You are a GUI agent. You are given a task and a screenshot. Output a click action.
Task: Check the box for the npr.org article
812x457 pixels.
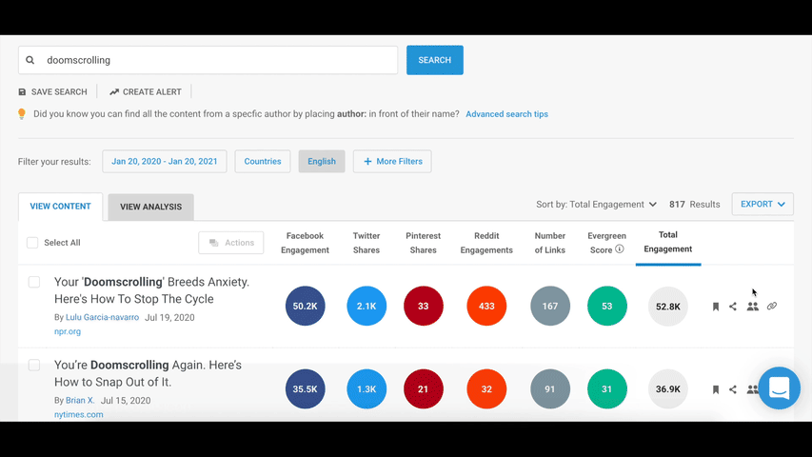34,282
